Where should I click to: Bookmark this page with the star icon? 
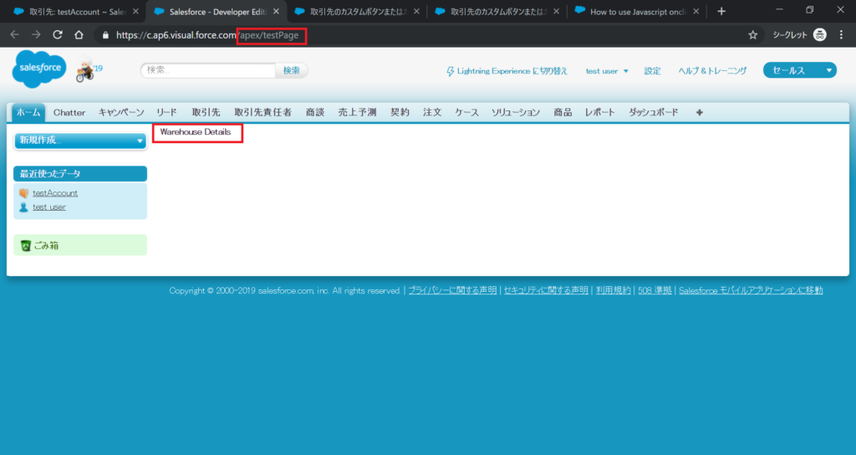coord(752,35)
